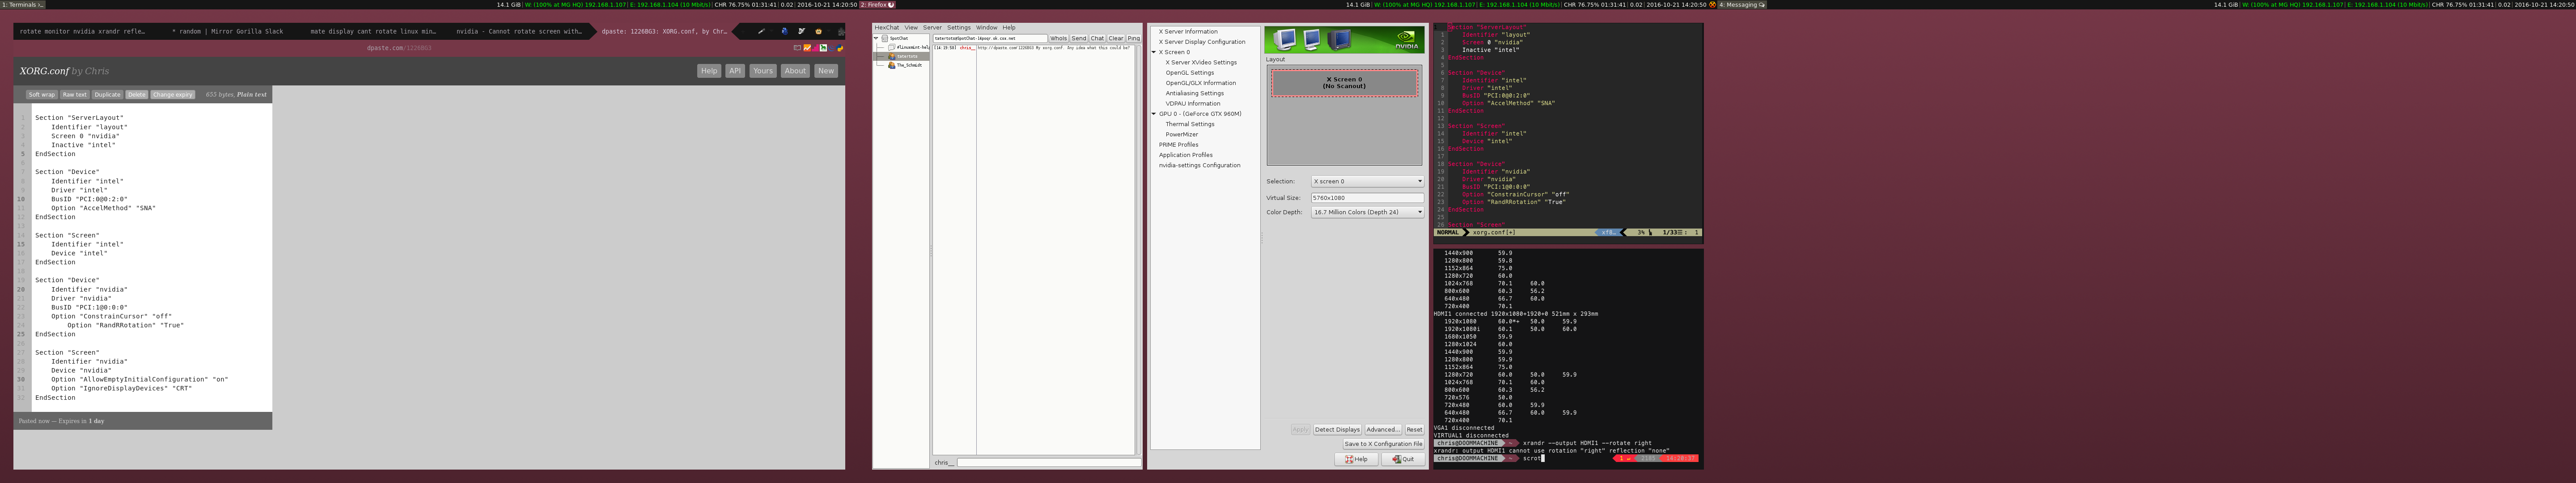Open the 'random | Mirror Gorilla Slack' tab
The image size is (2576, 483).
pyautogui.click(x=227, y=31)
